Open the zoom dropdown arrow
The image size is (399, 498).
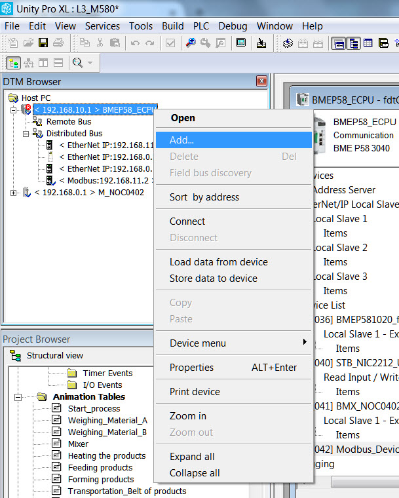click(90, 63)
